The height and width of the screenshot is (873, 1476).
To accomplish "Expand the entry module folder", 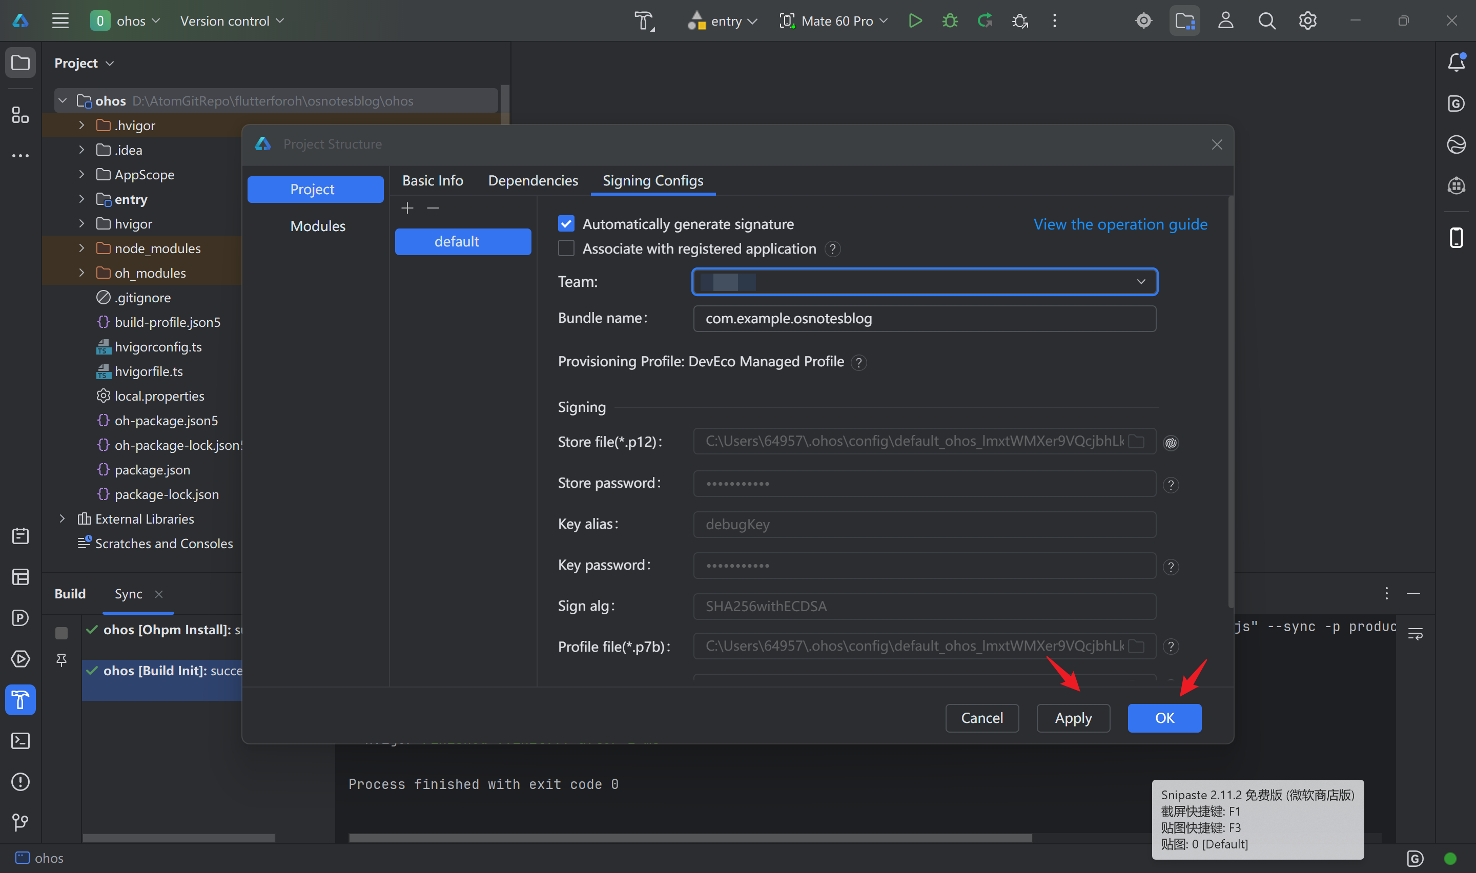I will click(81, 199).
